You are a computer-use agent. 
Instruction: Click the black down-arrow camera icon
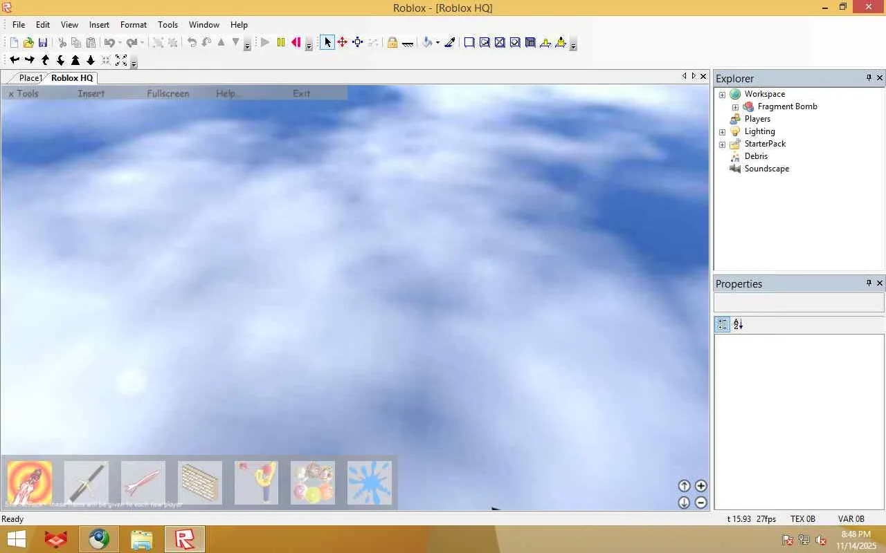(x=91, y=61)
